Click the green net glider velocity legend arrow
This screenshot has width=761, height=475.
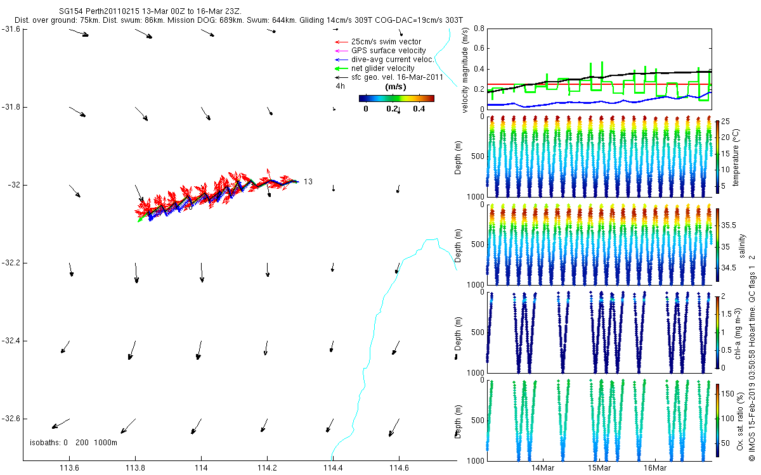click(341, 68)
